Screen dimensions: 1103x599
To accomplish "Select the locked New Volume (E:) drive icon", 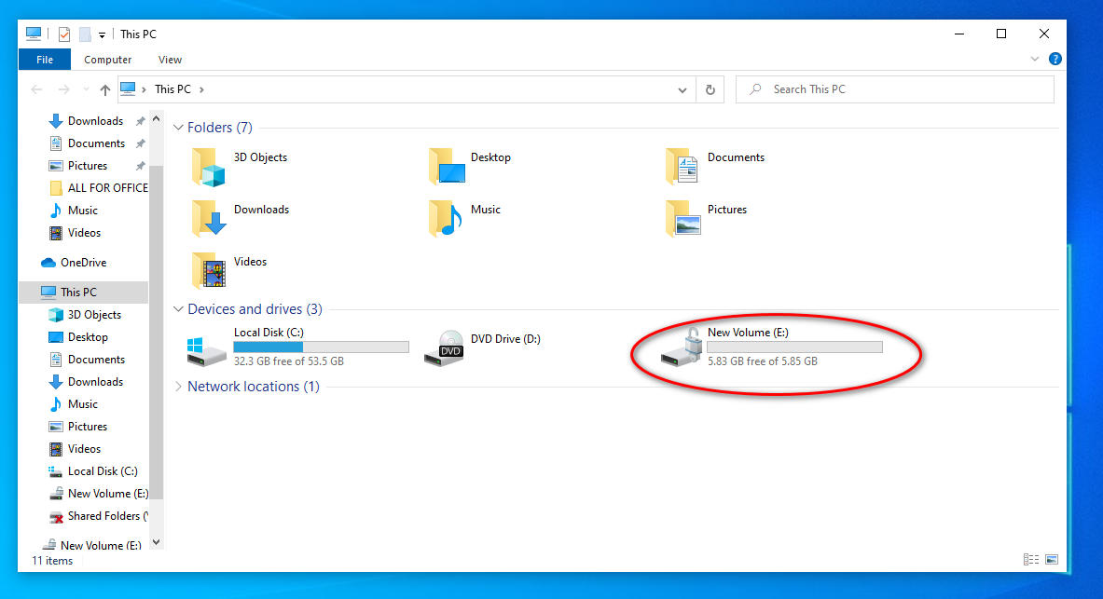I will coord(682,347).
